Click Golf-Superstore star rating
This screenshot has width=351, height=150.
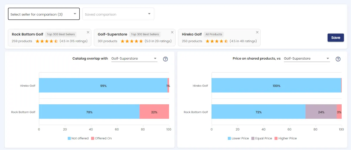132,41
